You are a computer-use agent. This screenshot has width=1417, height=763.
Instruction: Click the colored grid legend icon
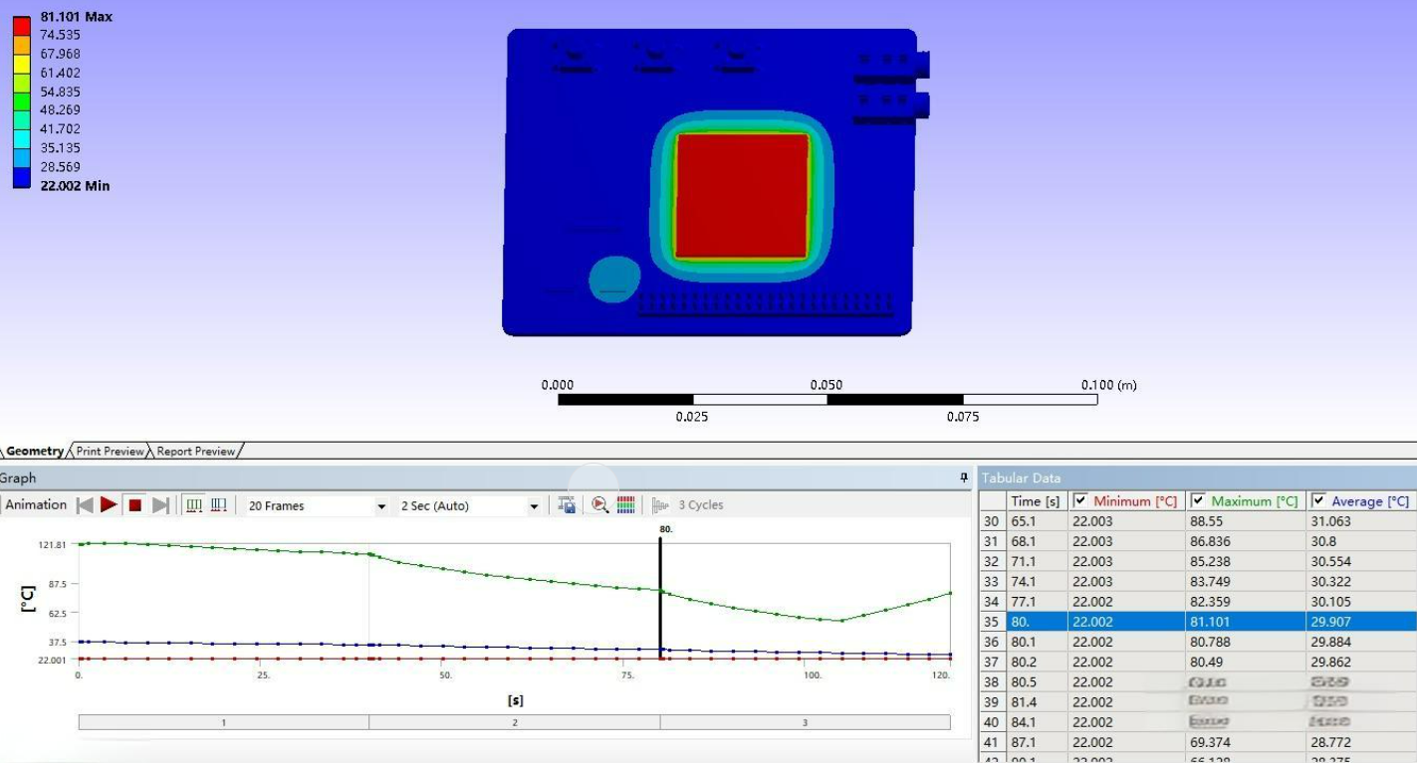click(x=626, y=505)
